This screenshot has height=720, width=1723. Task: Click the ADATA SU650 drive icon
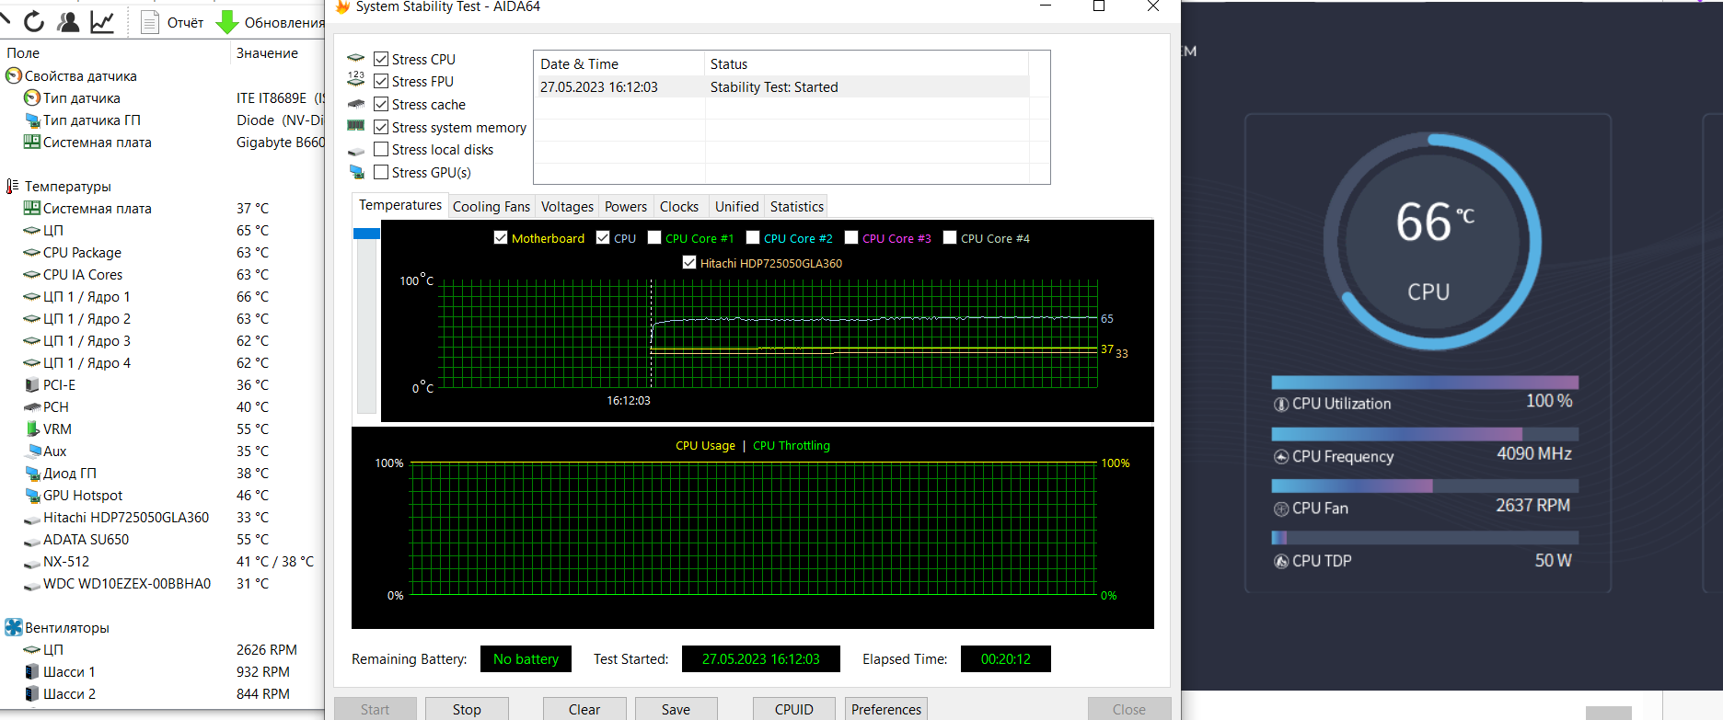pos(32,540)
